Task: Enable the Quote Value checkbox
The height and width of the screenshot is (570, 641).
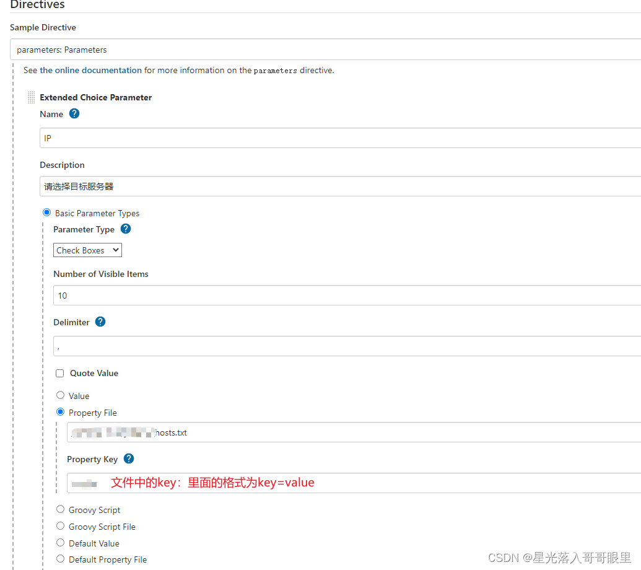Action: [59, 372]
